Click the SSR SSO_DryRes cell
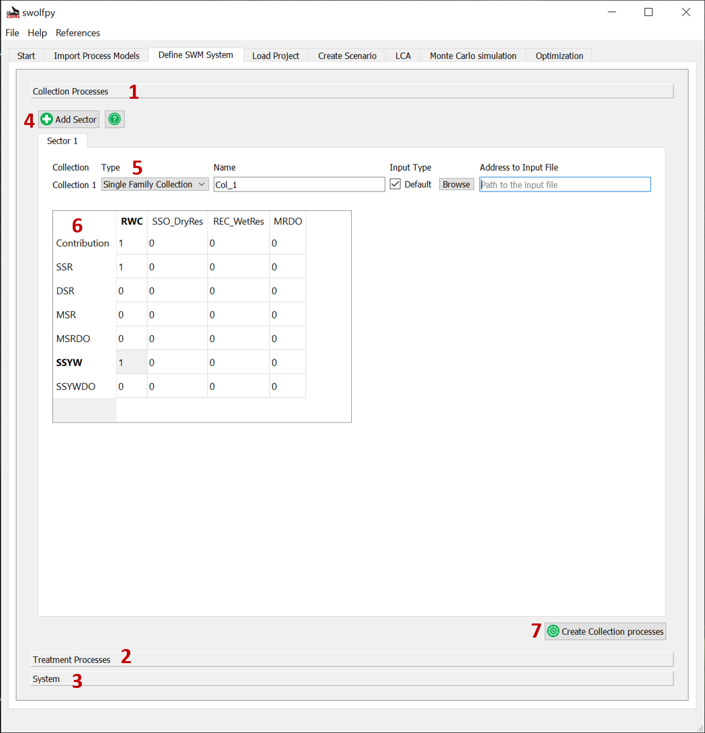The width and height of the screenshot is (705, 733). (x=177, y=267)
